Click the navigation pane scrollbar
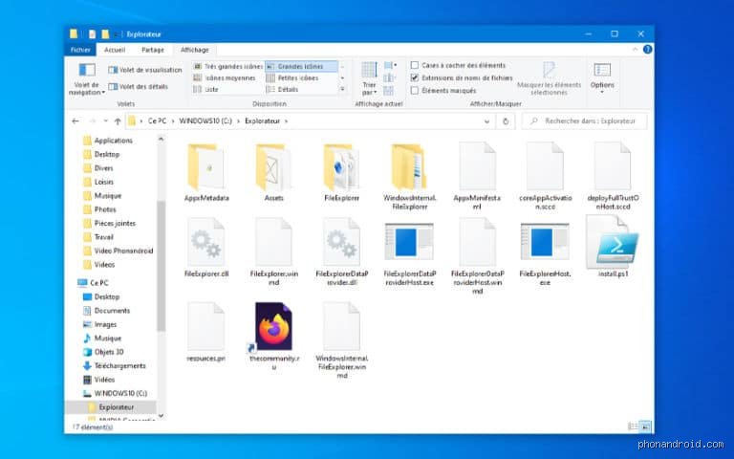The width and height of the screenshot is (734, 459). (x=161, y=266)
